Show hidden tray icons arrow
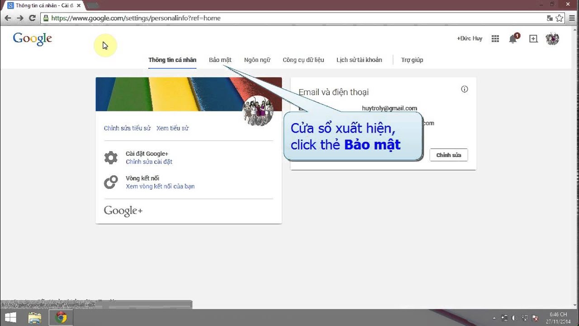The image size is (579, 326). pos(494,318)
